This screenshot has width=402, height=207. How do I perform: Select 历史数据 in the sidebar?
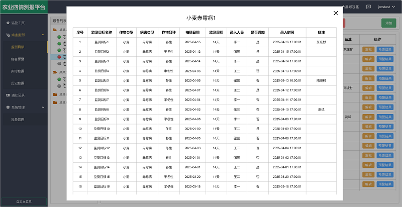[x=18, y=83]
